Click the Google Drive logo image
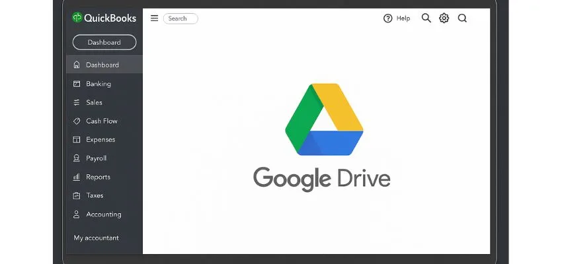This screenshot has width=562, height=264. pyautogui.click(x=324, y=119)
